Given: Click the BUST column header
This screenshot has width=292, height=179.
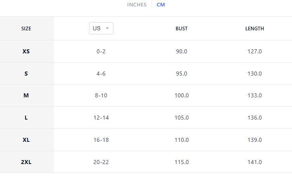Looking at the screenshot, I should 181,29.
